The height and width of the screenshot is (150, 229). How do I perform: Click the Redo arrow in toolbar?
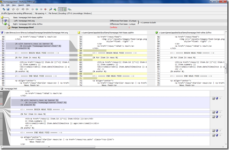click(x=27, y=9)
